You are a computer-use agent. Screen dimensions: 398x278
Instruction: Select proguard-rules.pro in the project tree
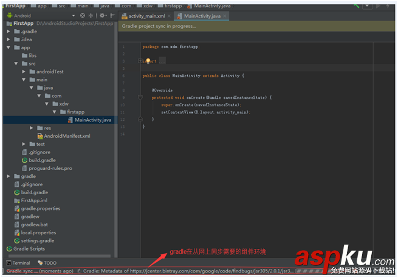tap(50, 168)
